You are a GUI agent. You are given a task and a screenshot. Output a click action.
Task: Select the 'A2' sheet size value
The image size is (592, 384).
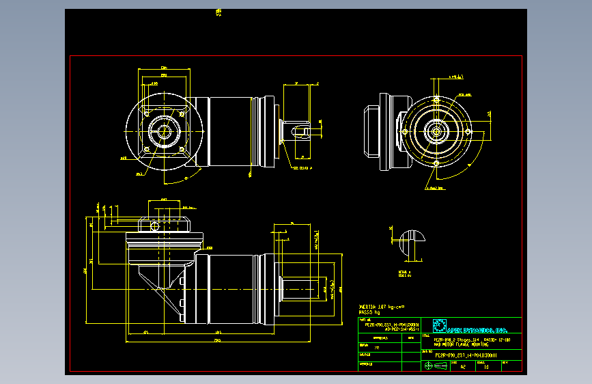[463, 367]
